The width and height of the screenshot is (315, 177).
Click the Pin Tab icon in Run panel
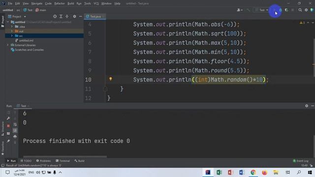pyautogui.click(x=8, y=141)
